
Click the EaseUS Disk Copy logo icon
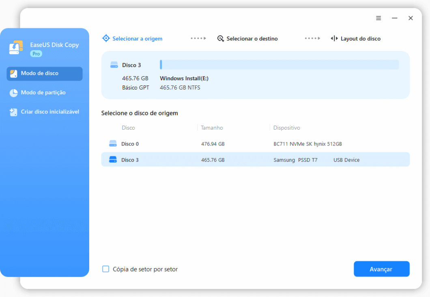coord(16,47)
